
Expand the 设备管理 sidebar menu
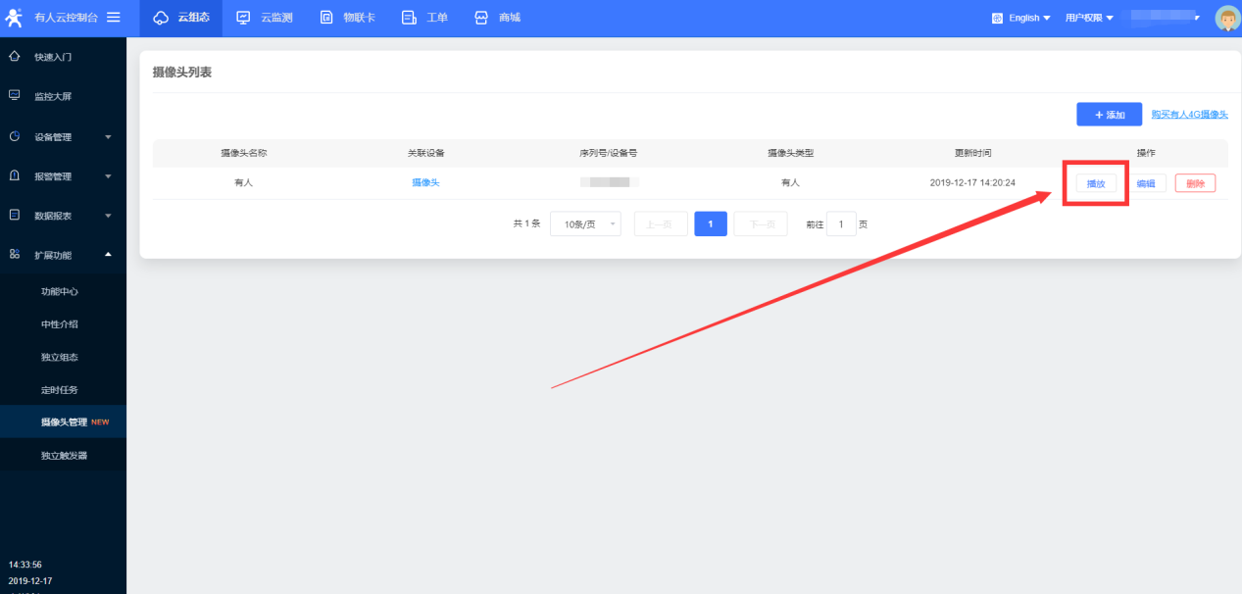tap(108, 137)
